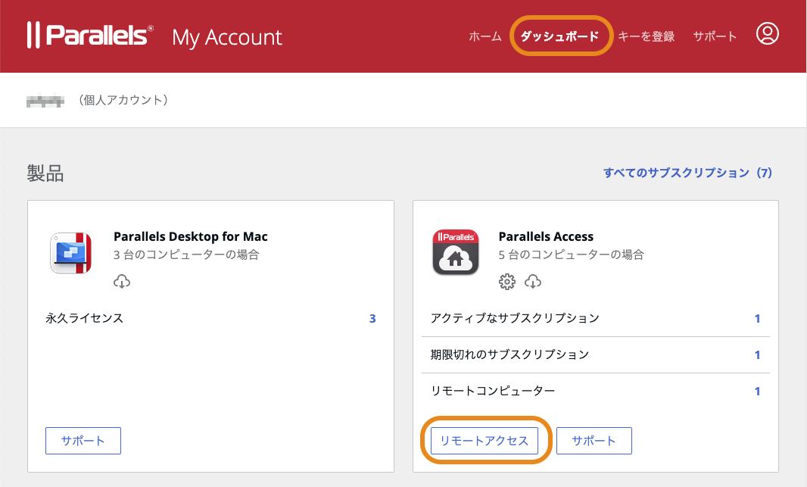Click サポート under Parallels Access
807x487 pixels.
point(594,440)
